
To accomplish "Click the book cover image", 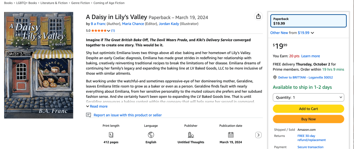I will pyautogui.click(x=39, y=65).
